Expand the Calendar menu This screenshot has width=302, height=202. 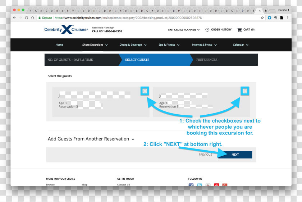pos(241,45)
